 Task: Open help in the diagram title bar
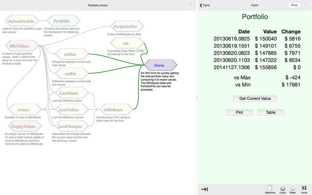pos(190,5)
